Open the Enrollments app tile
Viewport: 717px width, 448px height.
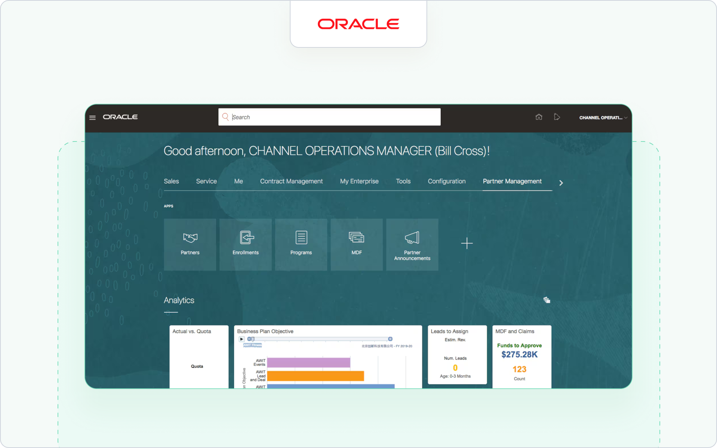[x=246, y=245]
